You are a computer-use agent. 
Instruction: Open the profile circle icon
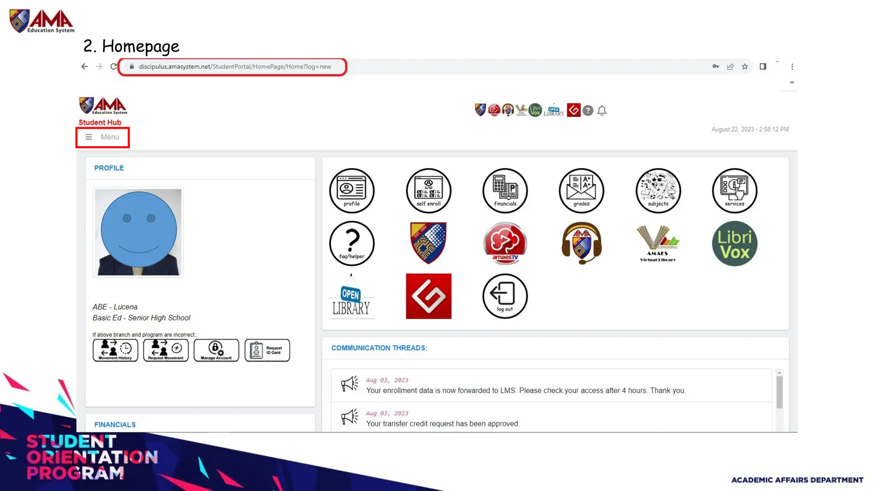(352, 191)
